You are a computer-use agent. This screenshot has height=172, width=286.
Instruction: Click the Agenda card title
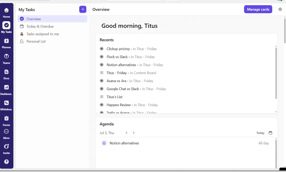tap(106, 124)
